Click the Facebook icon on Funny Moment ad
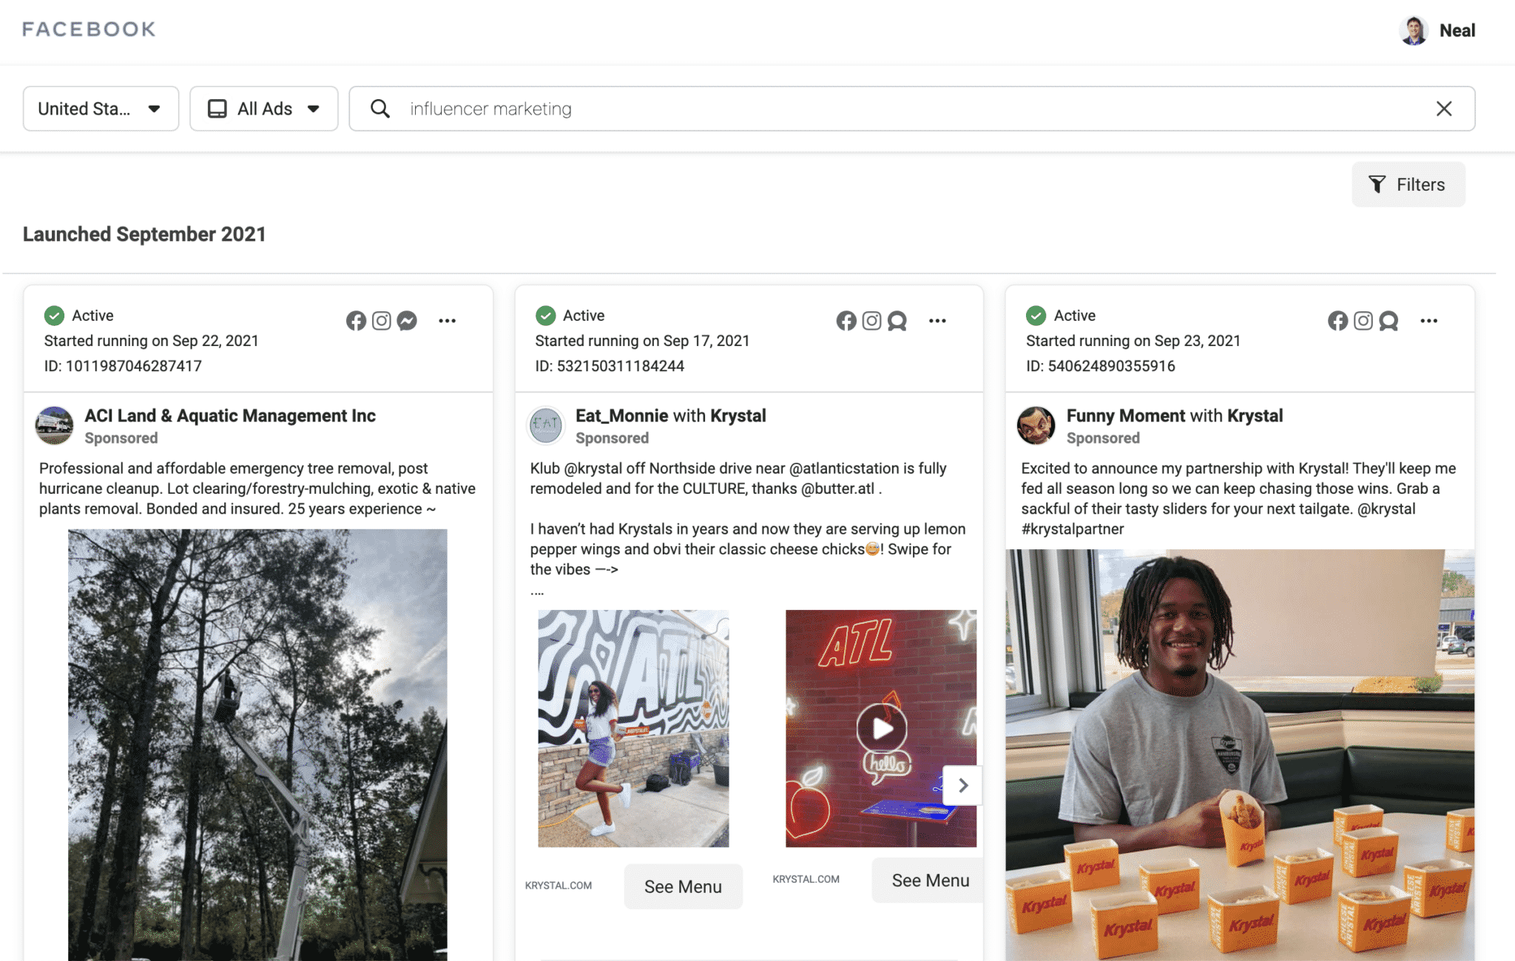 1337,320
